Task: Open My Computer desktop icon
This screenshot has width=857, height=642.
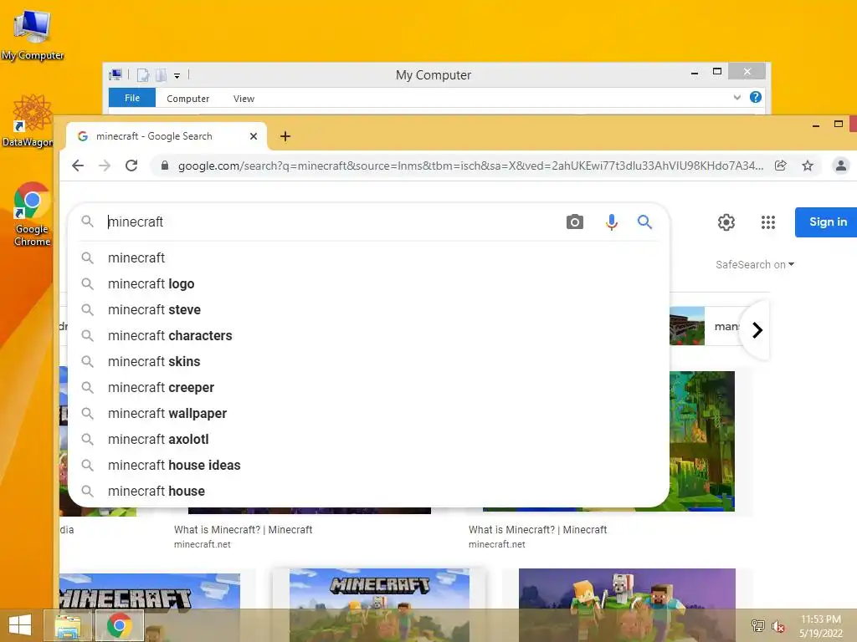Action: (x=33, y=34)
